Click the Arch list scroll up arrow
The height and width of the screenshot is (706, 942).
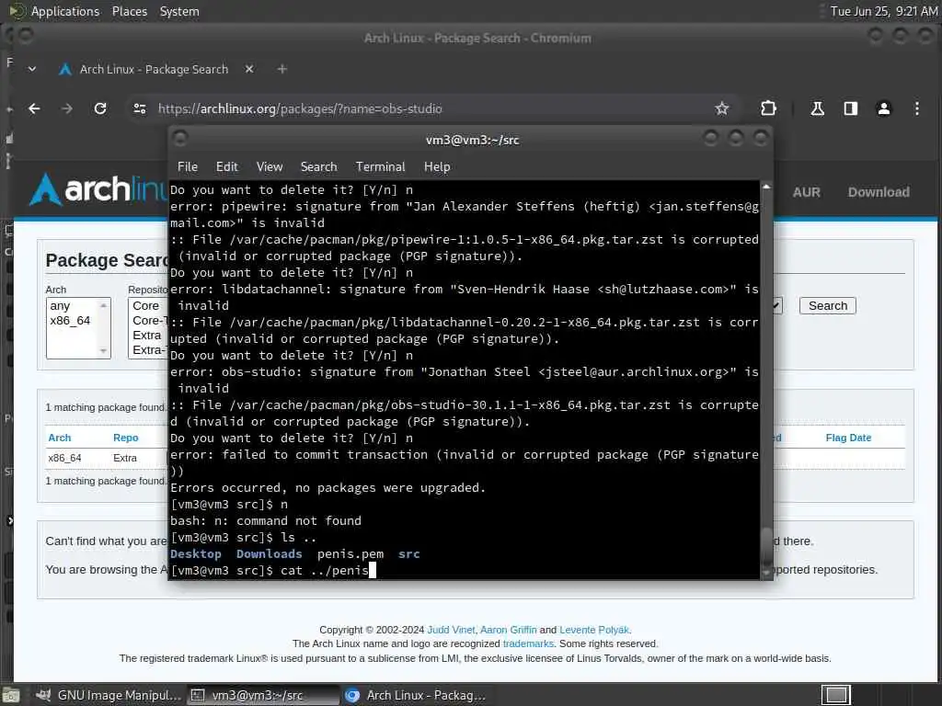point(103,305)
